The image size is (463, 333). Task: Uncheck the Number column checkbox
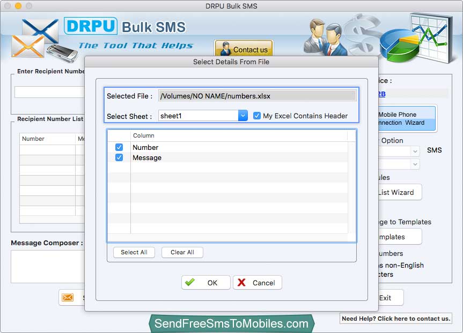[119, 147]
